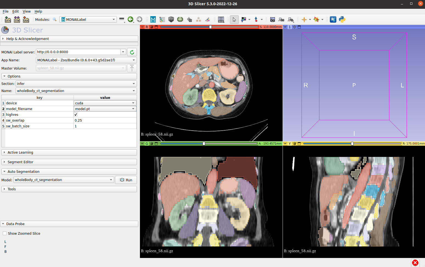
Task: Expand the Active Learning section
Action: (69, 153)
